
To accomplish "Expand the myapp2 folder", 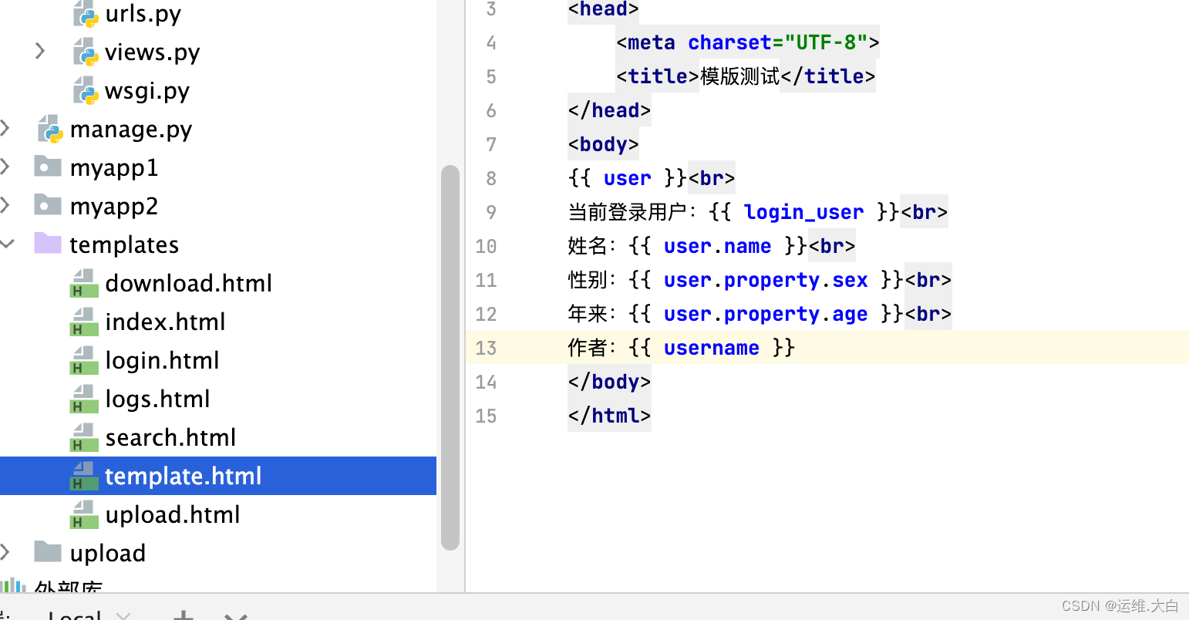I will pyautogui.click(x=5, y=205).
